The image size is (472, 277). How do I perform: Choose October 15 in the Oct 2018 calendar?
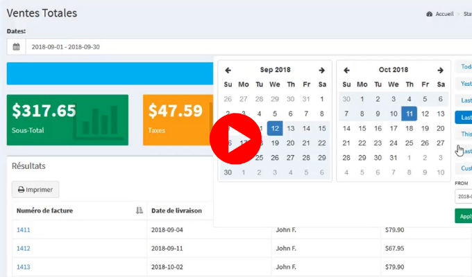(x=362, y=128)
